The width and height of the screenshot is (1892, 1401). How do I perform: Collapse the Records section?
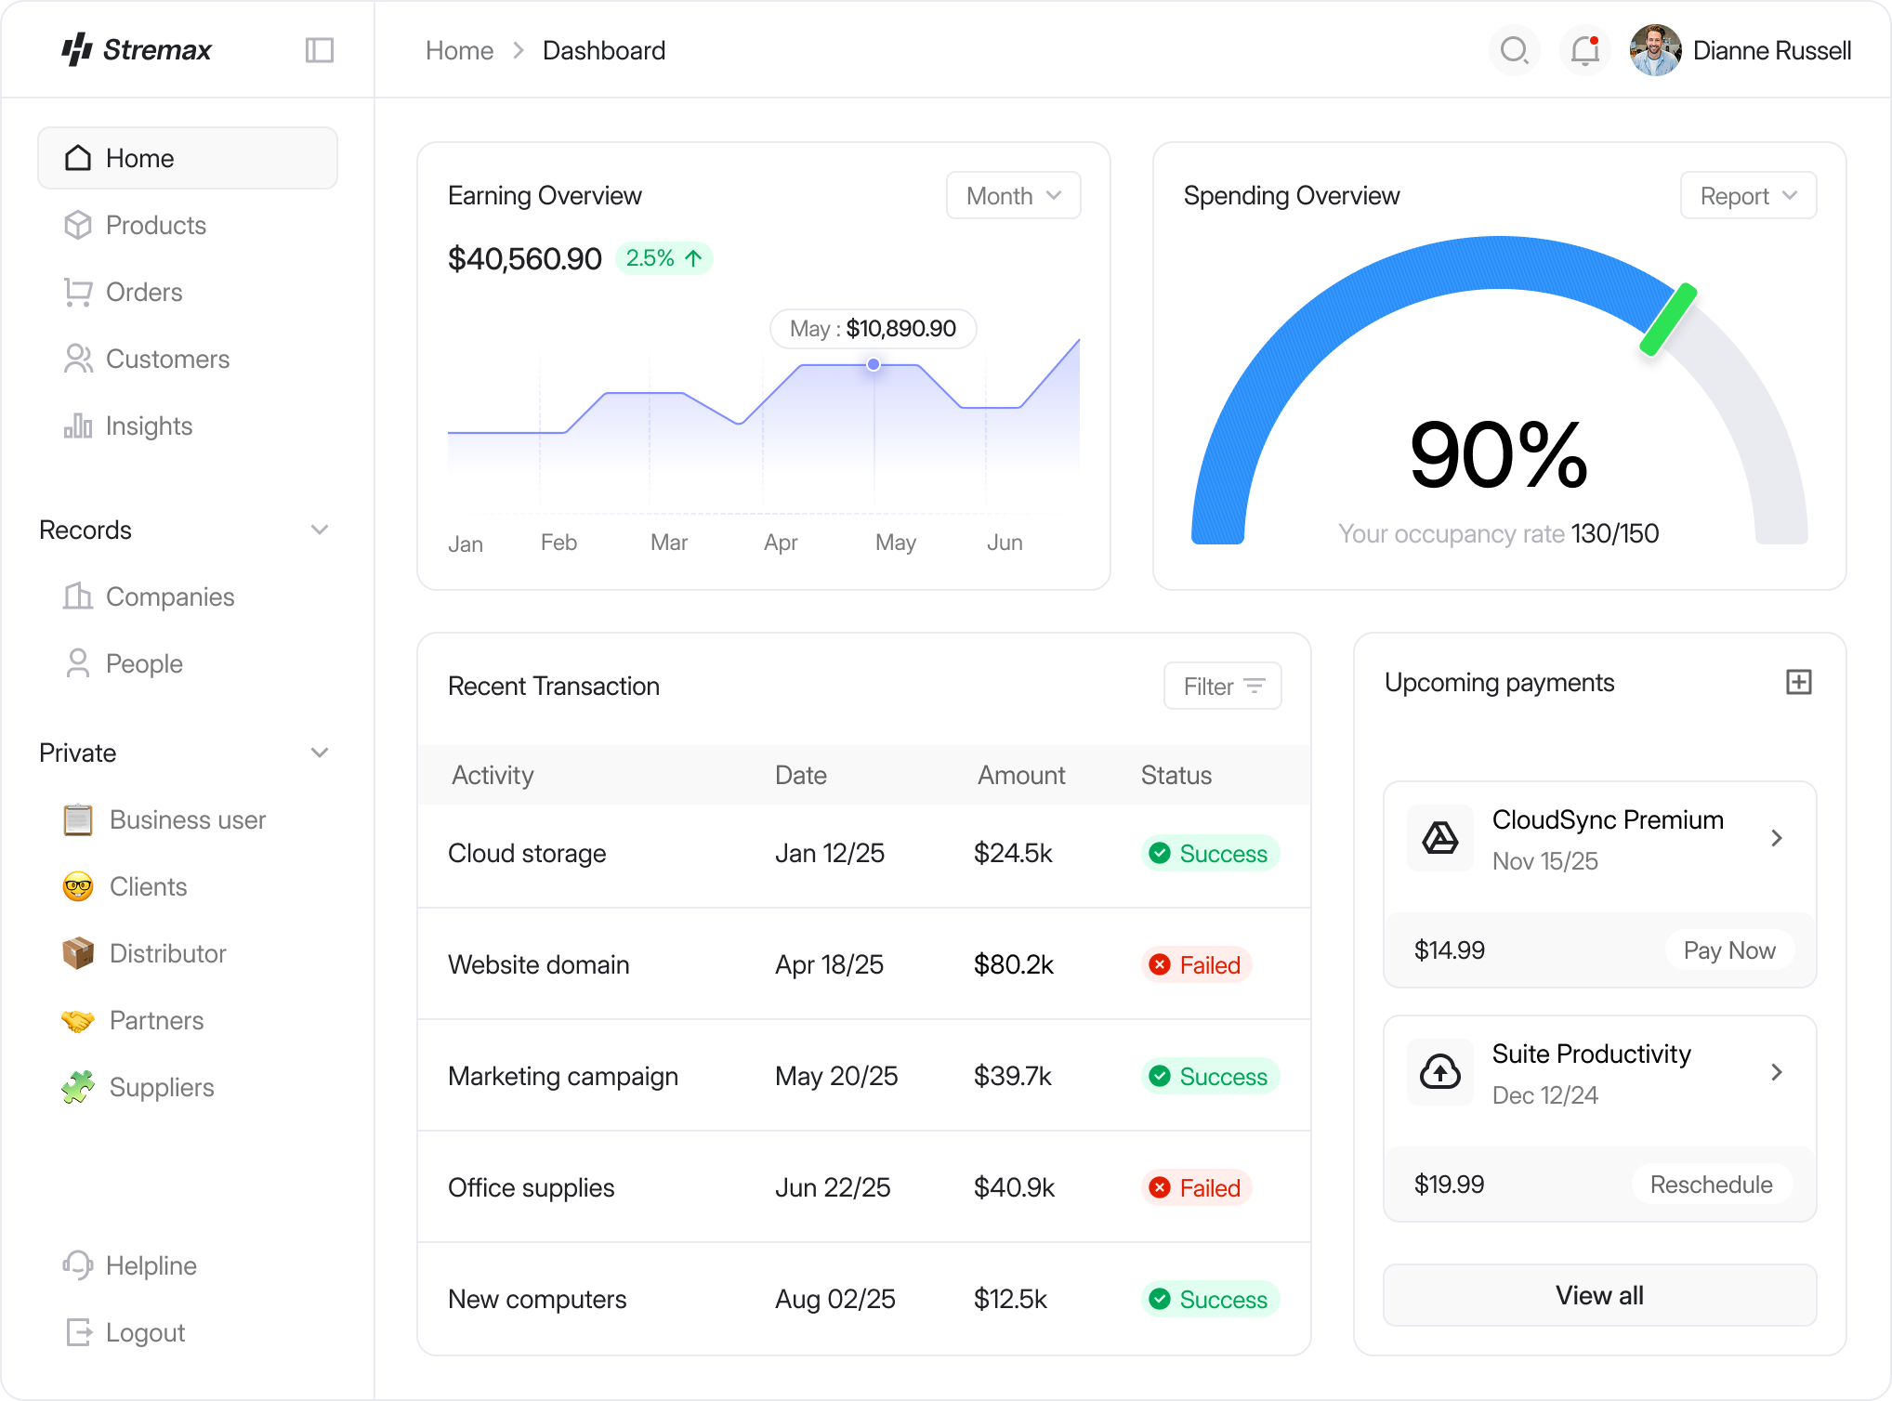click(x=320, y=530)
